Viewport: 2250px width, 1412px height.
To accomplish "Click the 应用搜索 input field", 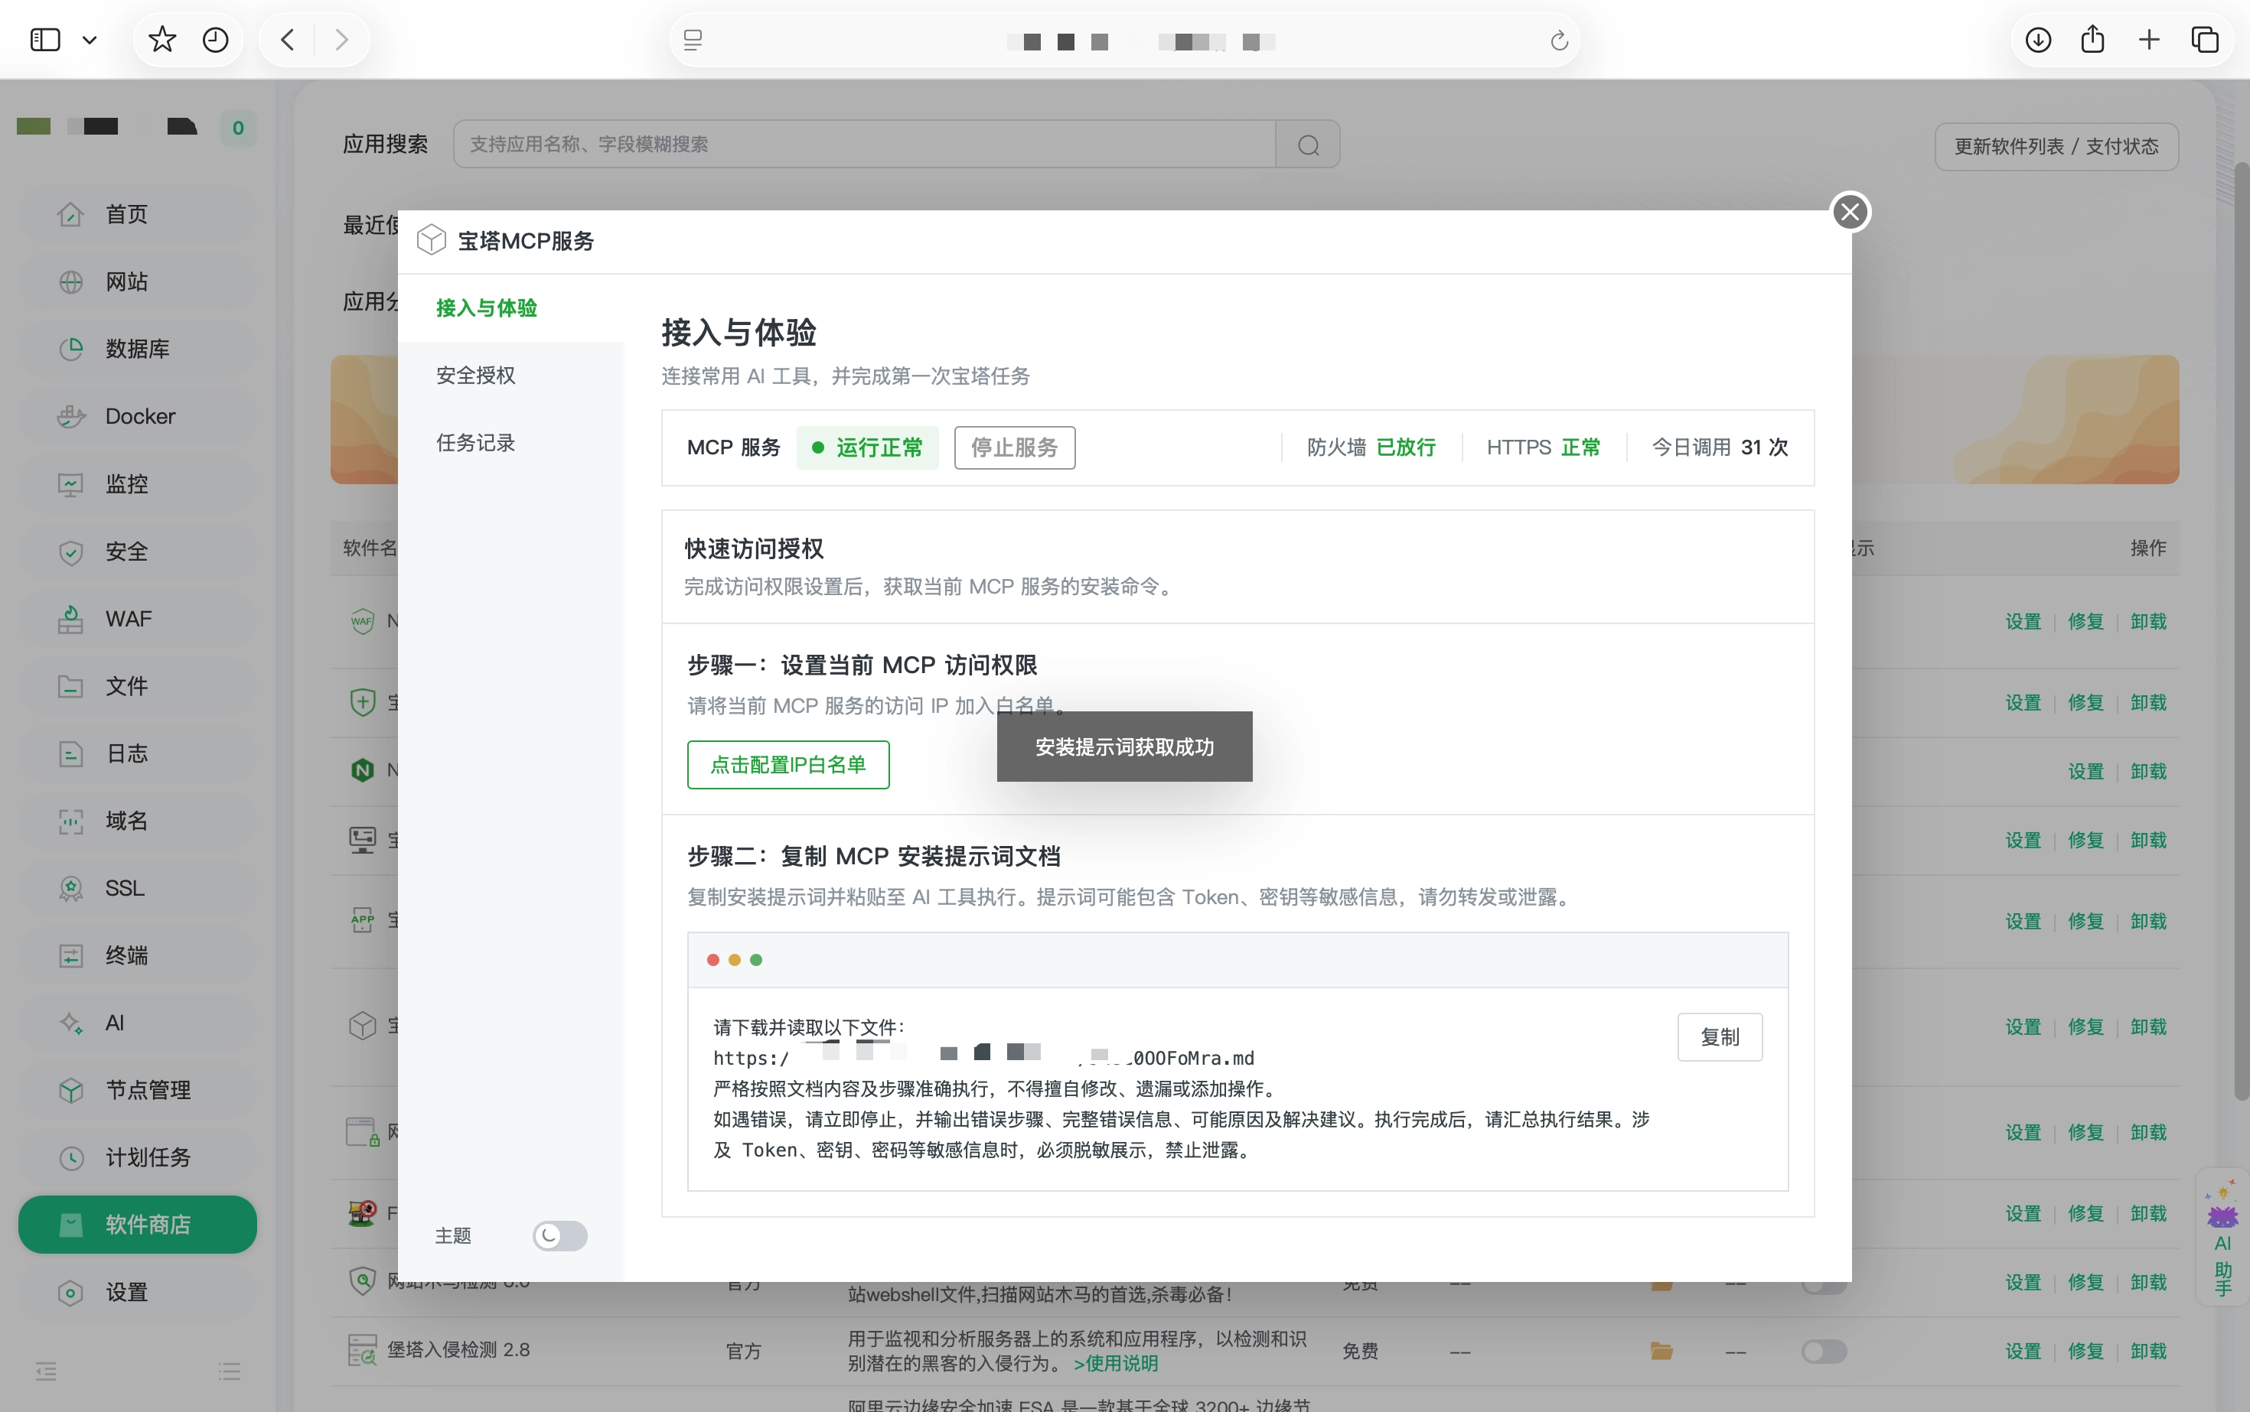I will 864,144.
